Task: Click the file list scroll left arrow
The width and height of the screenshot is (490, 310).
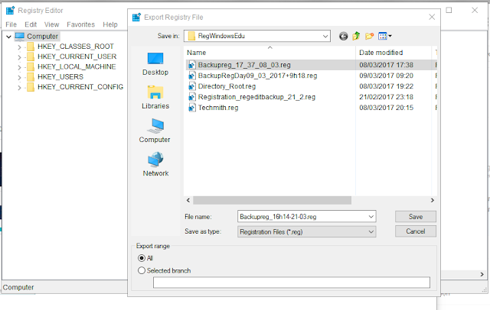Action: click(x=188, y=200)
